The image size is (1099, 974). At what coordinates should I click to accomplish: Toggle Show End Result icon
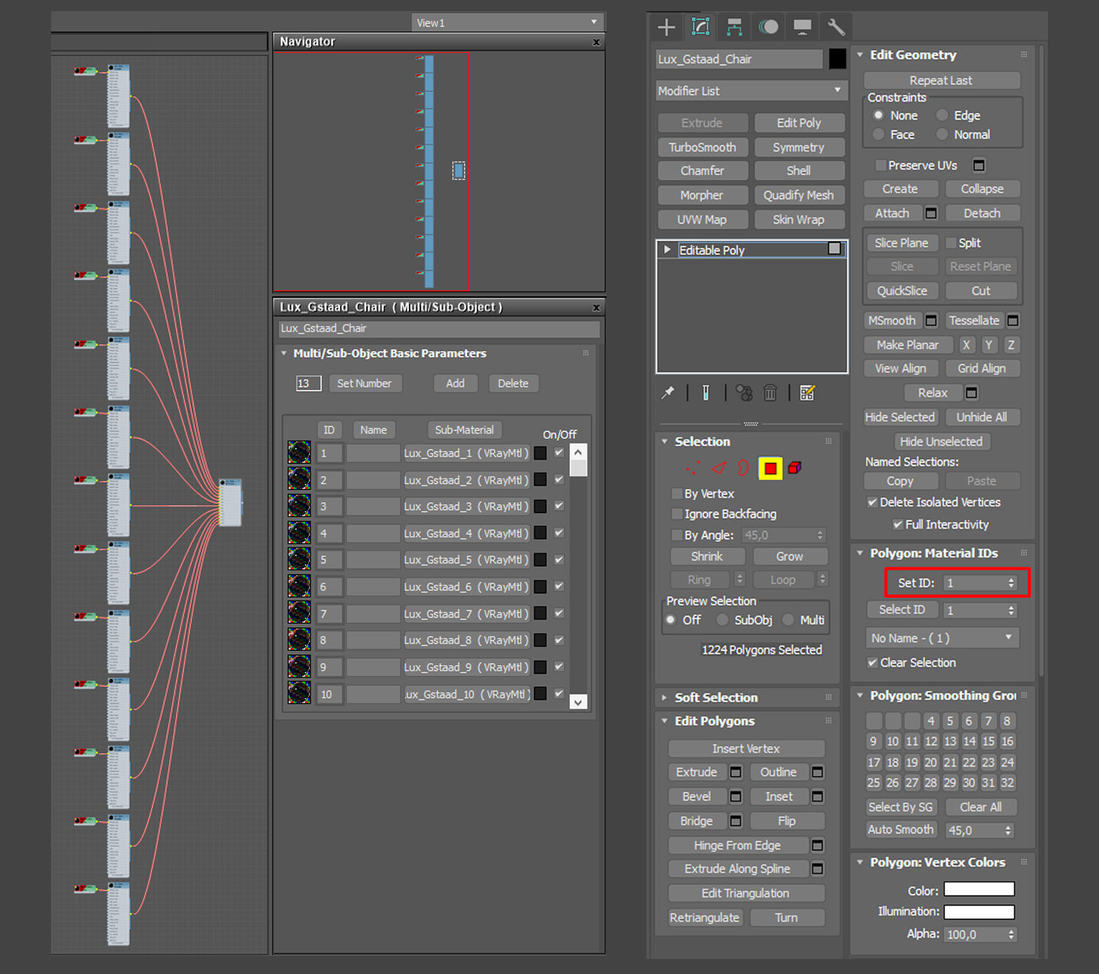coord(706,393)
